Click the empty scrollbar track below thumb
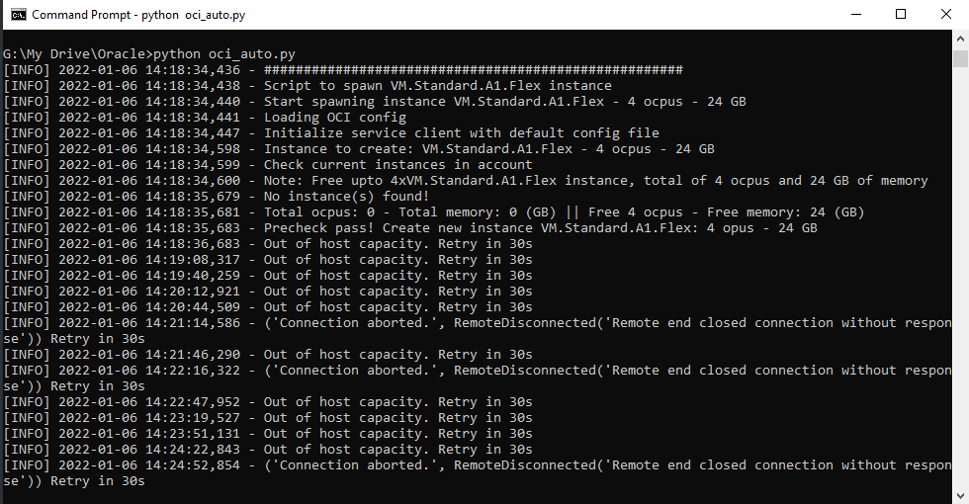This screenshot has width=969, height=504. point(960,278)
